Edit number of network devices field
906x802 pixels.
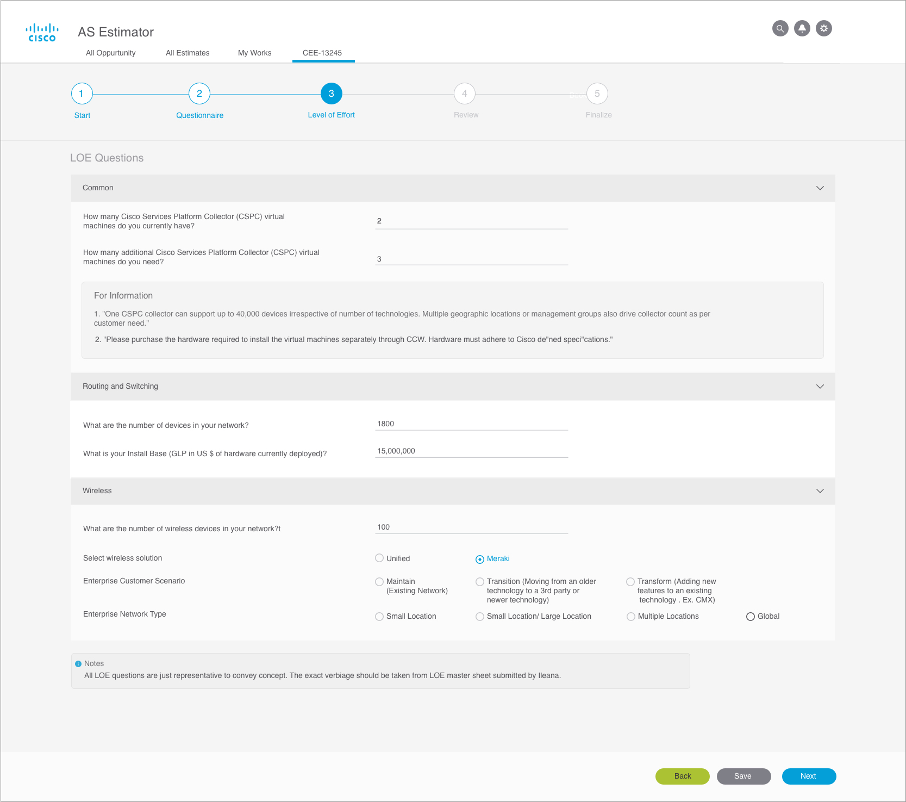471,424
